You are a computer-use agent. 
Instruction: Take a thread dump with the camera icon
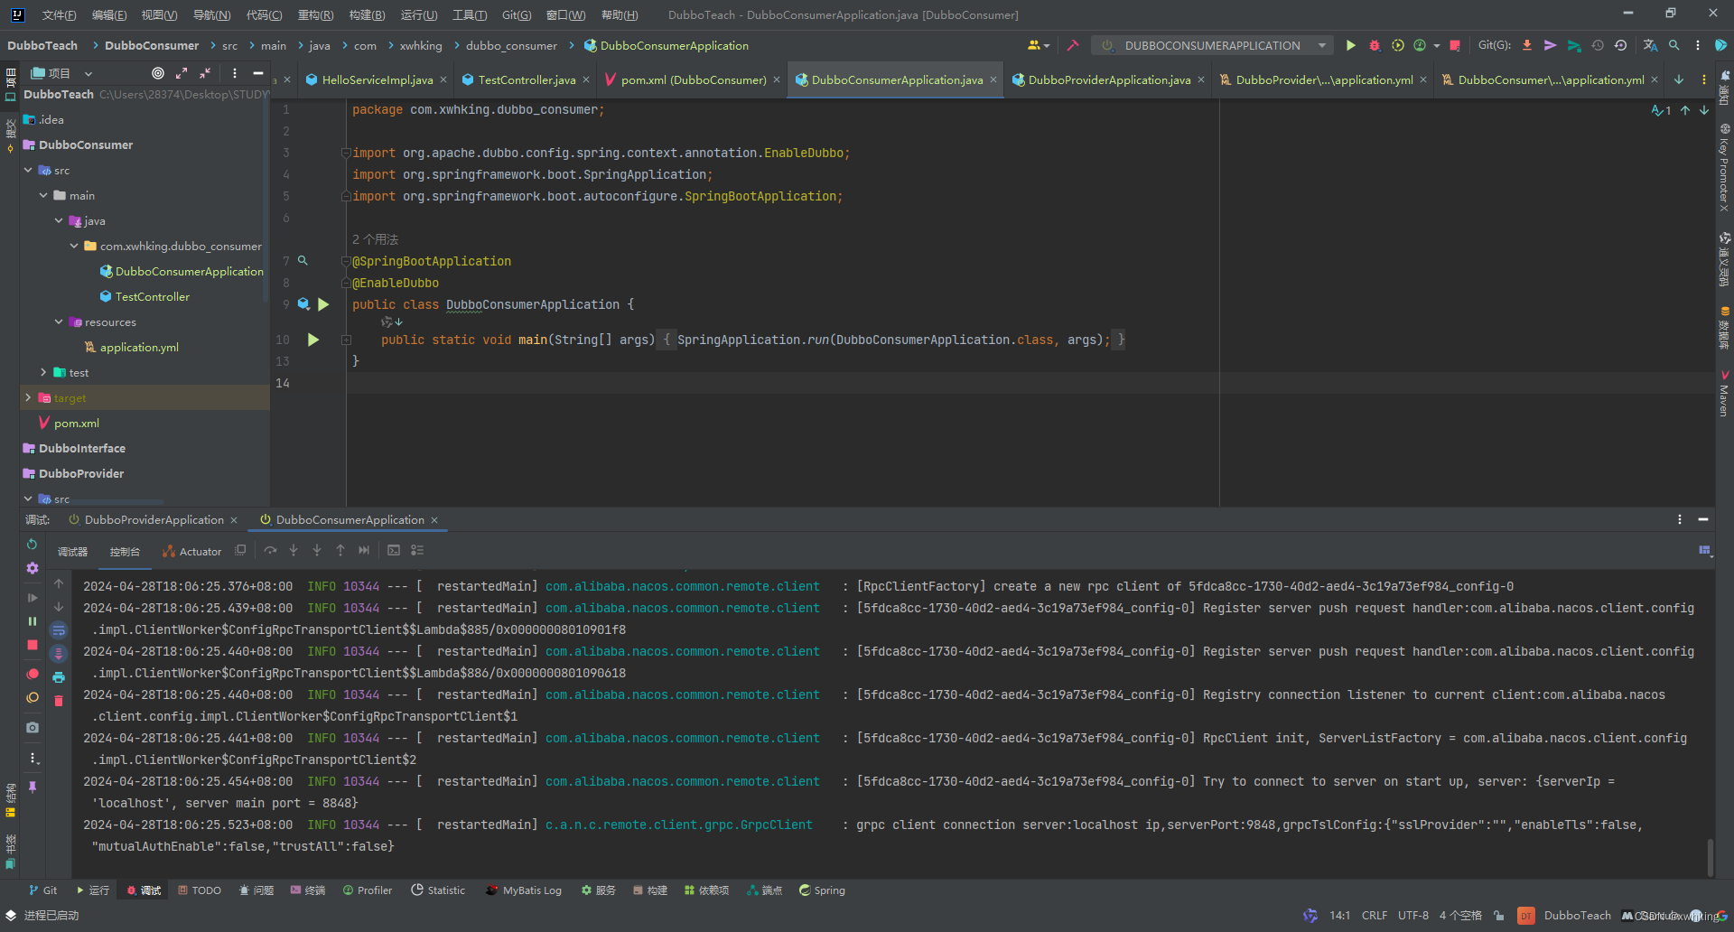33,727
